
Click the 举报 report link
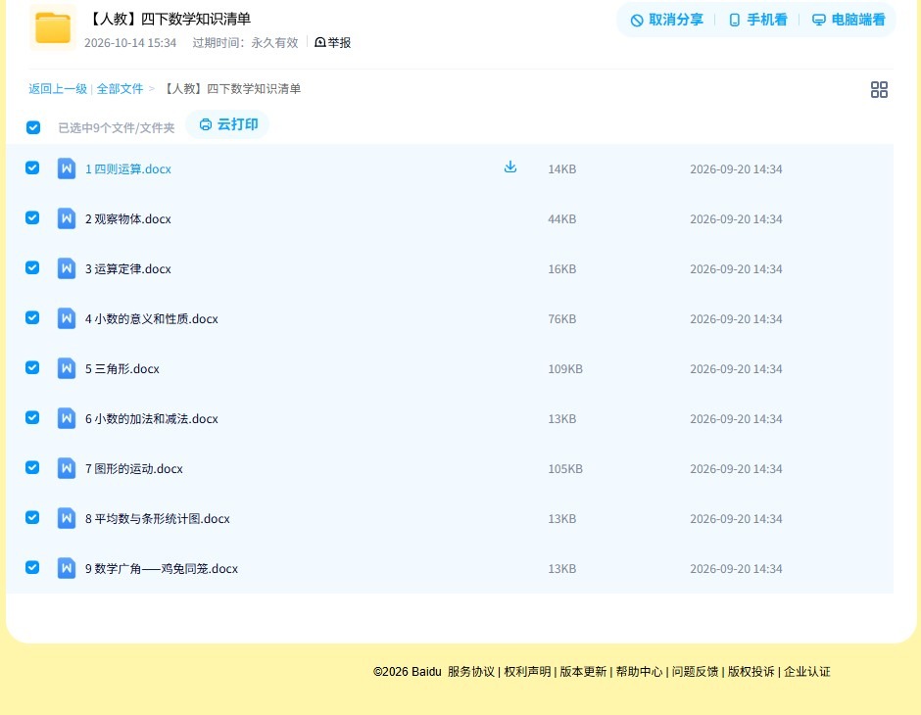coord(332,42)
